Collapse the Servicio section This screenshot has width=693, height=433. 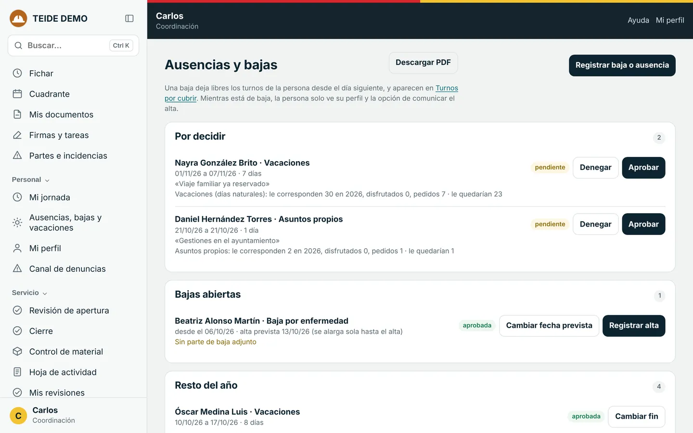[29, 293]
